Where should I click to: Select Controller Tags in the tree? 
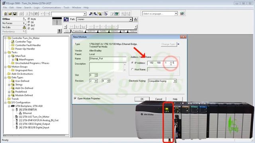coord(23,42)
